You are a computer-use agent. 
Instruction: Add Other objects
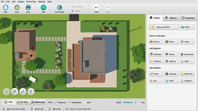tap(187, 61)
